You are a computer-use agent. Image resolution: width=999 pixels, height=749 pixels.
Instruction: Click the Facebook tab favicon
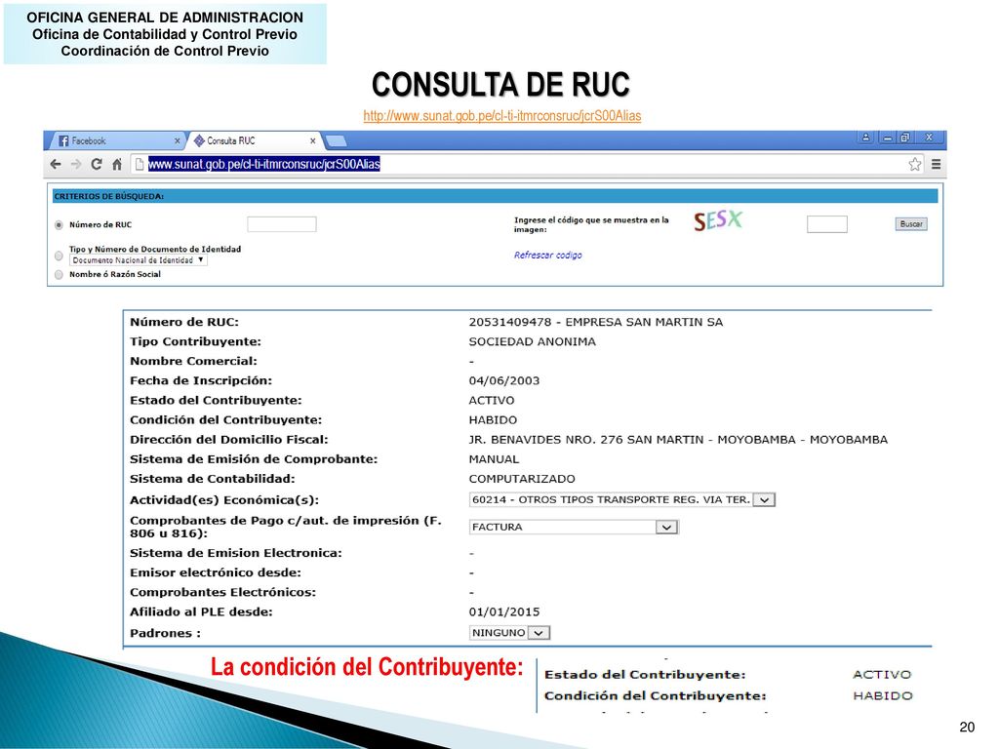(x=63, y=140)
